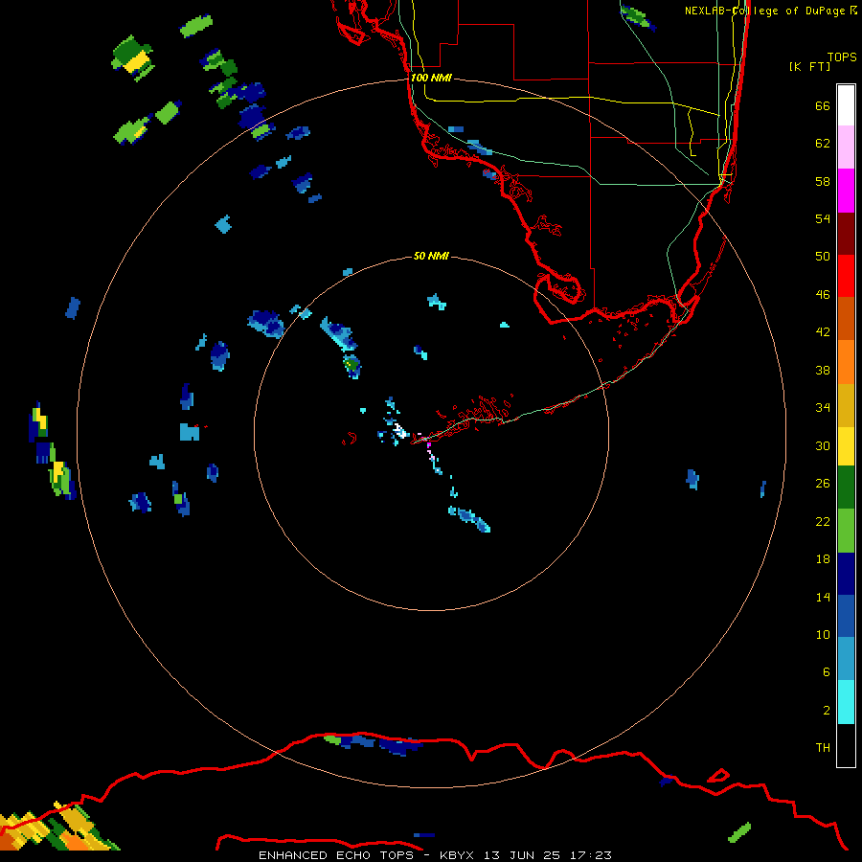
Task: Click the 50 value on legend scale
Action: pos(823,257)
